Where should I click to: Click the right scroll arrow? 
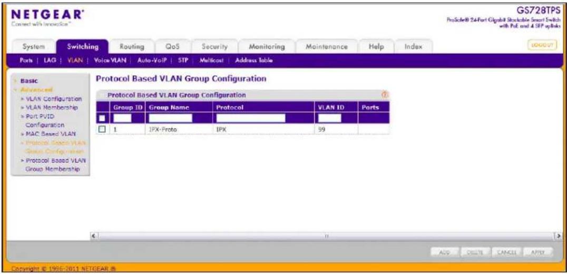coord(559,236)
